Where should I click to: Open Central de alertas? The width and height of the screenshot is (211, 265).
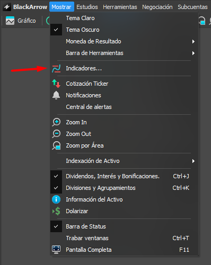tap(124, 107)
